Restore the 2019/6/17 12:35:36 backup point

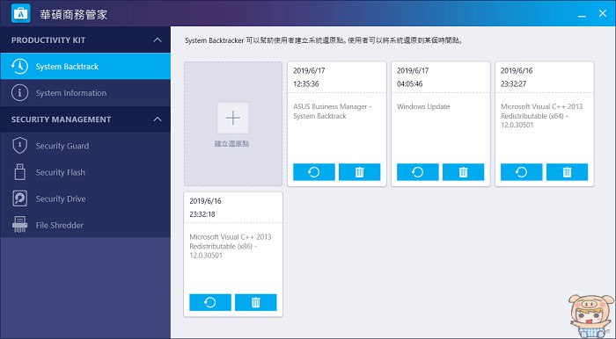point(314,172)
